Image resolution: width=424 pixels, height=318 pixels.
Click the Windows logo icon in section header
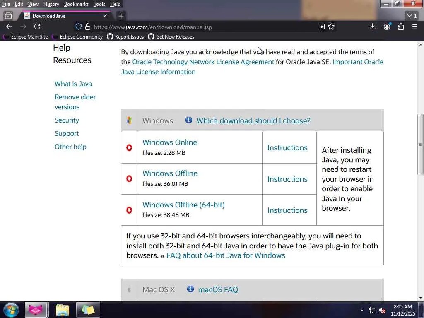click(x=129, y=120)
